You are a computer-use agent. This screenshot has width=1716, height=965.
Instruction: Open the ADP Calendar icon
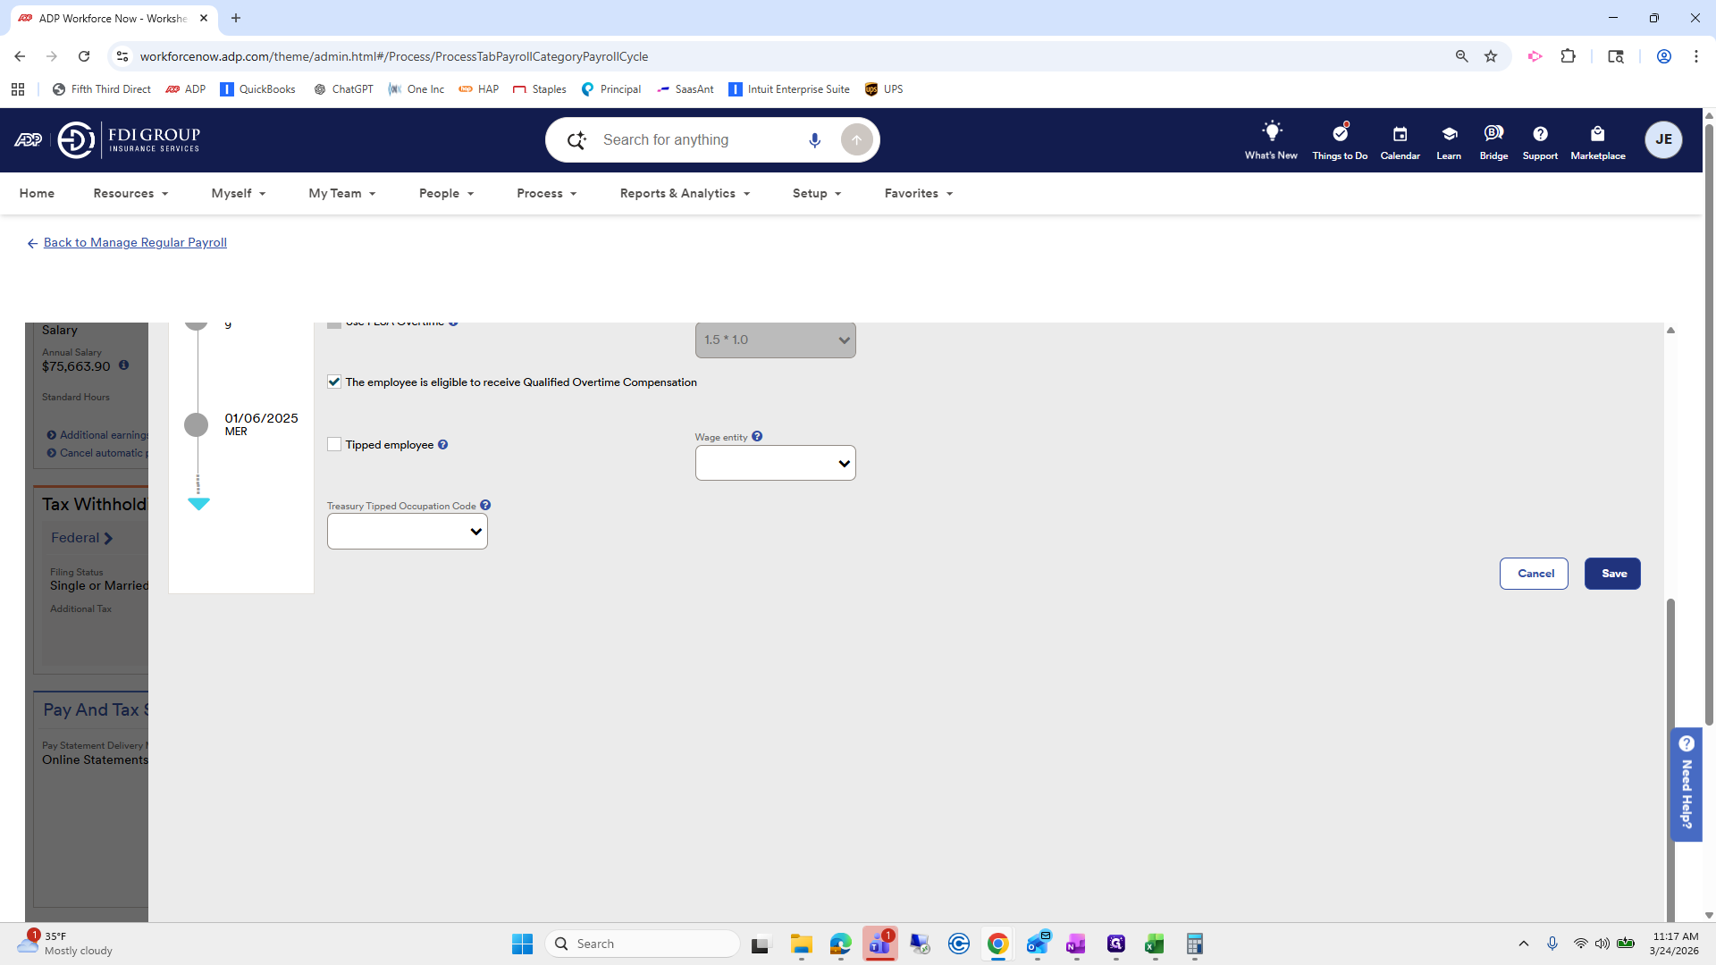point(1400,134)
